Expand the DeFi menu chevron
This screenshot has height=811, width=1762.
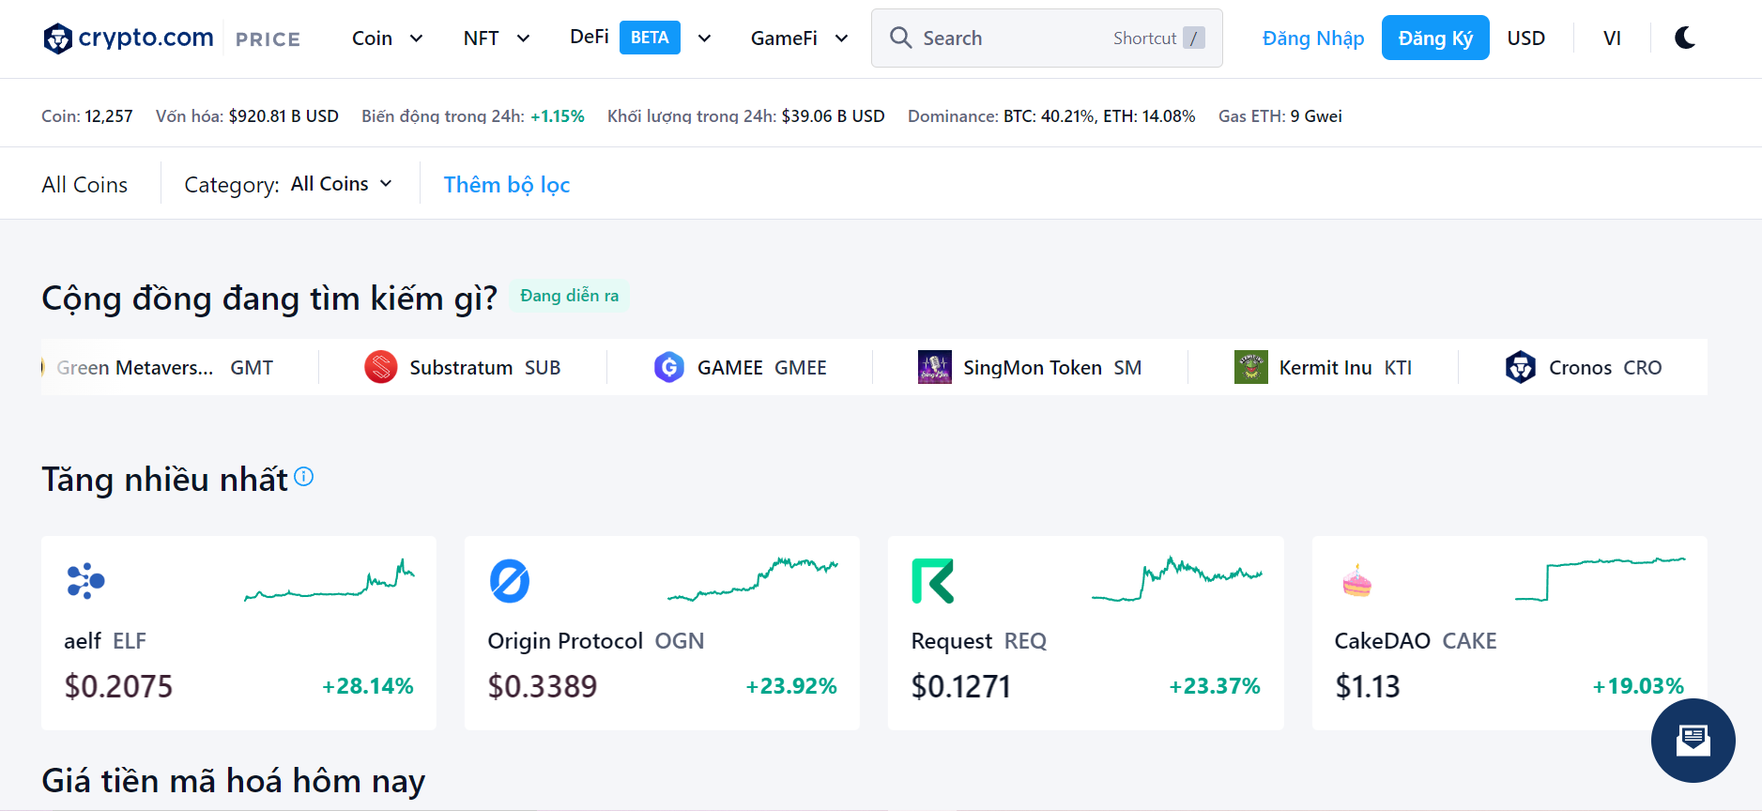pyautogui.click(x=704, y=38)
